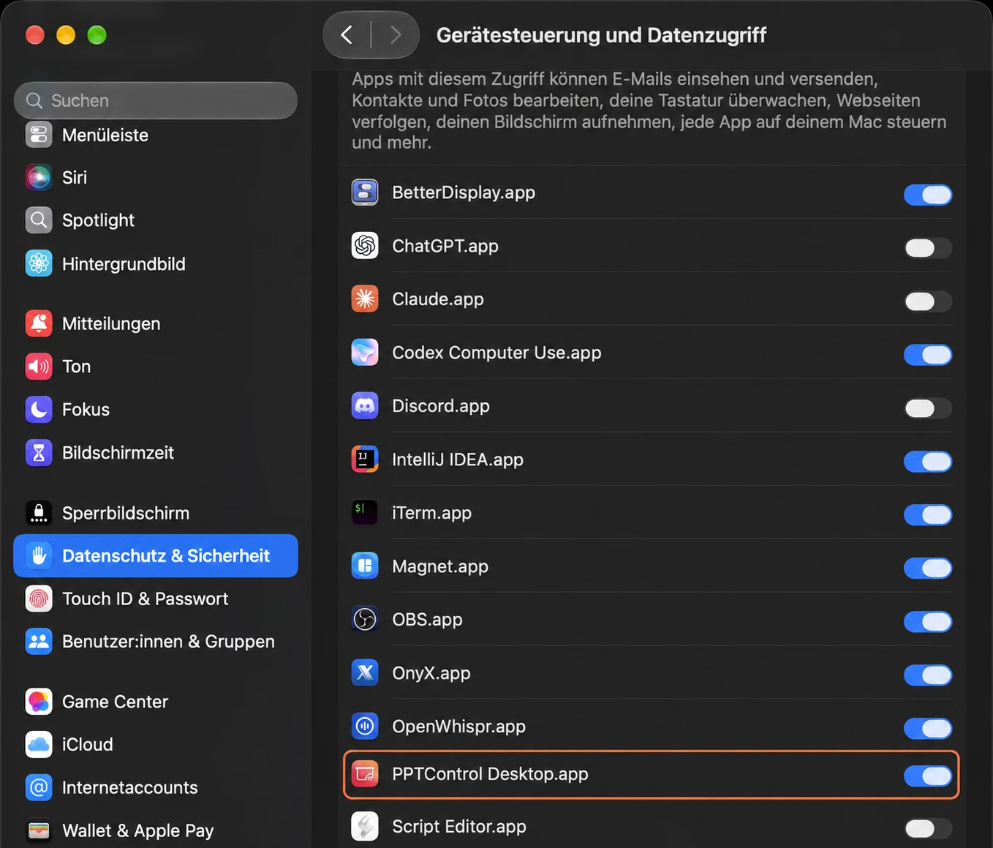Click the IntelliJ IDEA app icon
Image resolution: width=993 pixels, height=848 pixels.
(365, 459)
